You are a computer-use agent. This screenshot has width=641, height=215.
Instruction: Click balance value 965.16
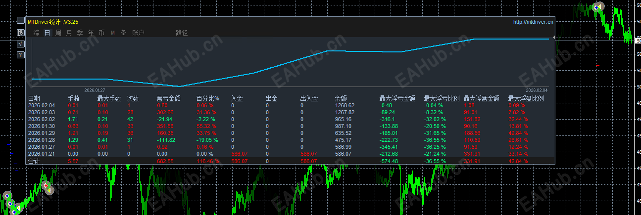(x=344, y=119)
